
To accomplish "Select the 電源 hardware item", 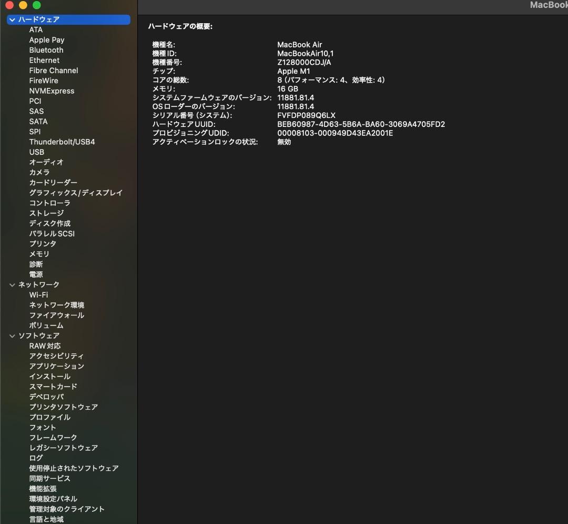I will (x=36, y=274).
